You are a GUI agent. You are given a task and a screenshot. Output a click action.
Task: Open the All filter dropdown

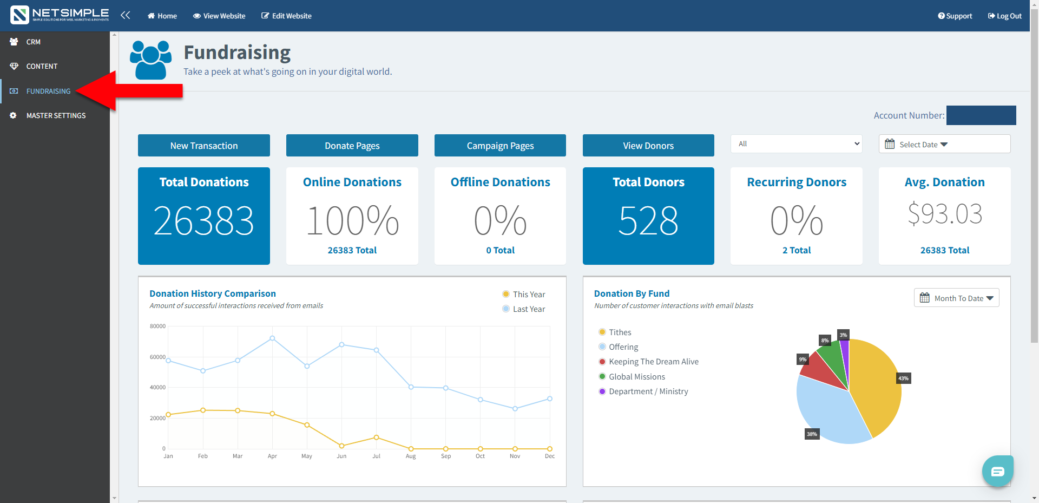click(x=796, y=143)
